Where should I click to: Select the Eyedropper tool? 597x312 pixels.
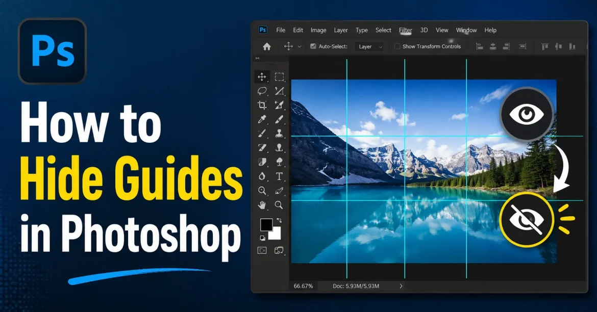262,119
